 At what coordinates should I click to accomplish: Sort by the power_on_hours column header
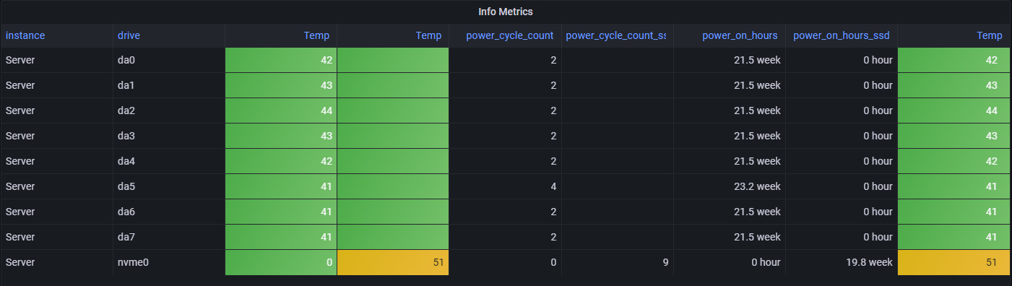tap(740, 35)
